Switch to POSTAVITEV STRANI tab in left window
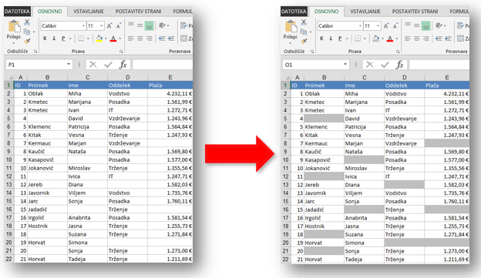 (x=138, y=12)
